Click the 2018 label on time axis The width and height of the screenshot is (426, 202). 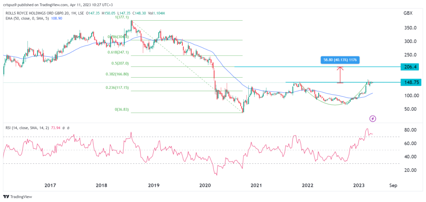[102, 185]
